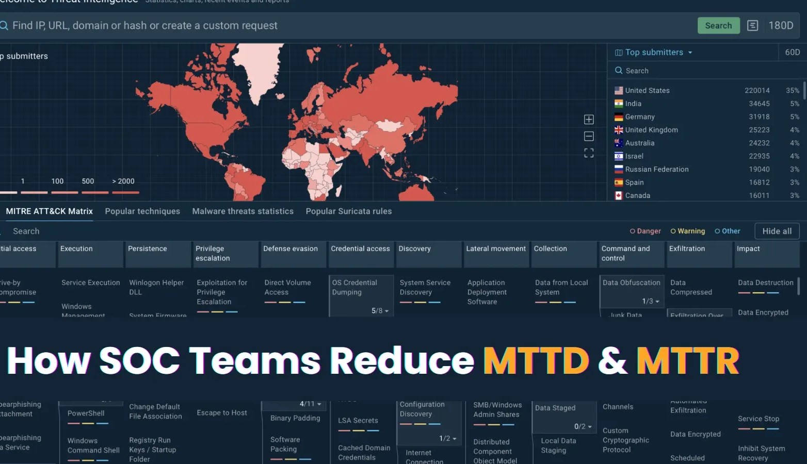
Task: Toggle the Other filter
Action: point(727,231)
